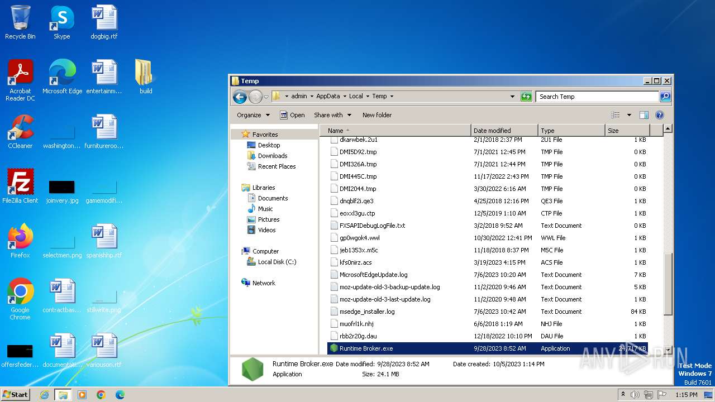
Task: Select spanishhp.rtf file on desktop
Action: coord(104,241)
